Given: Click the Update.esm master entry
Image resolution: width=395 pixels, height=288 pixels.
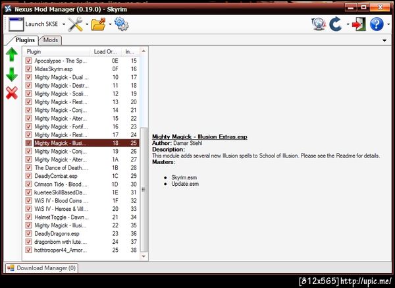Looking at the screenshot, I should pos(185,184).
